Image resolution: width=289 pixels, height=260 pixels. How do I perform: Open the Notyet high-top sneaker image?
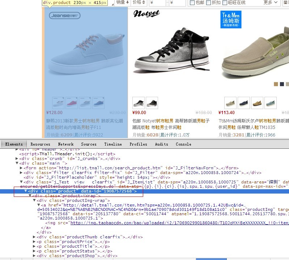[172, 50]
